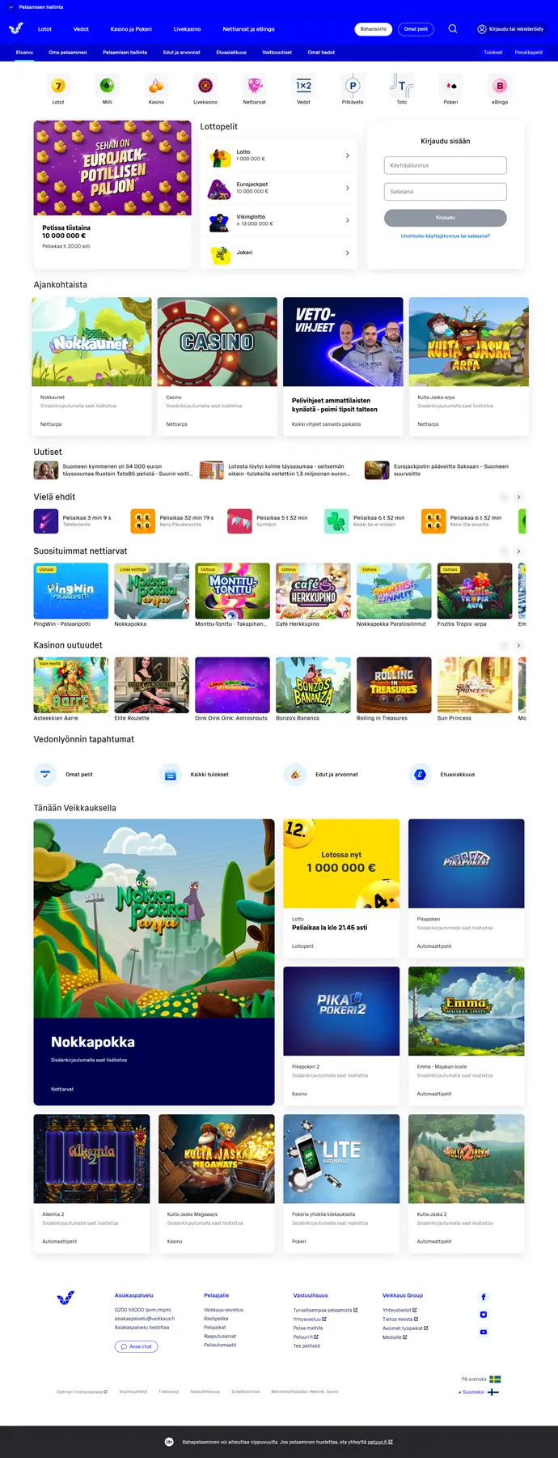The width and height of the screenshot is (558, 1458).
Task: Open Live­kasino main menu item
Action: point(187,28)
